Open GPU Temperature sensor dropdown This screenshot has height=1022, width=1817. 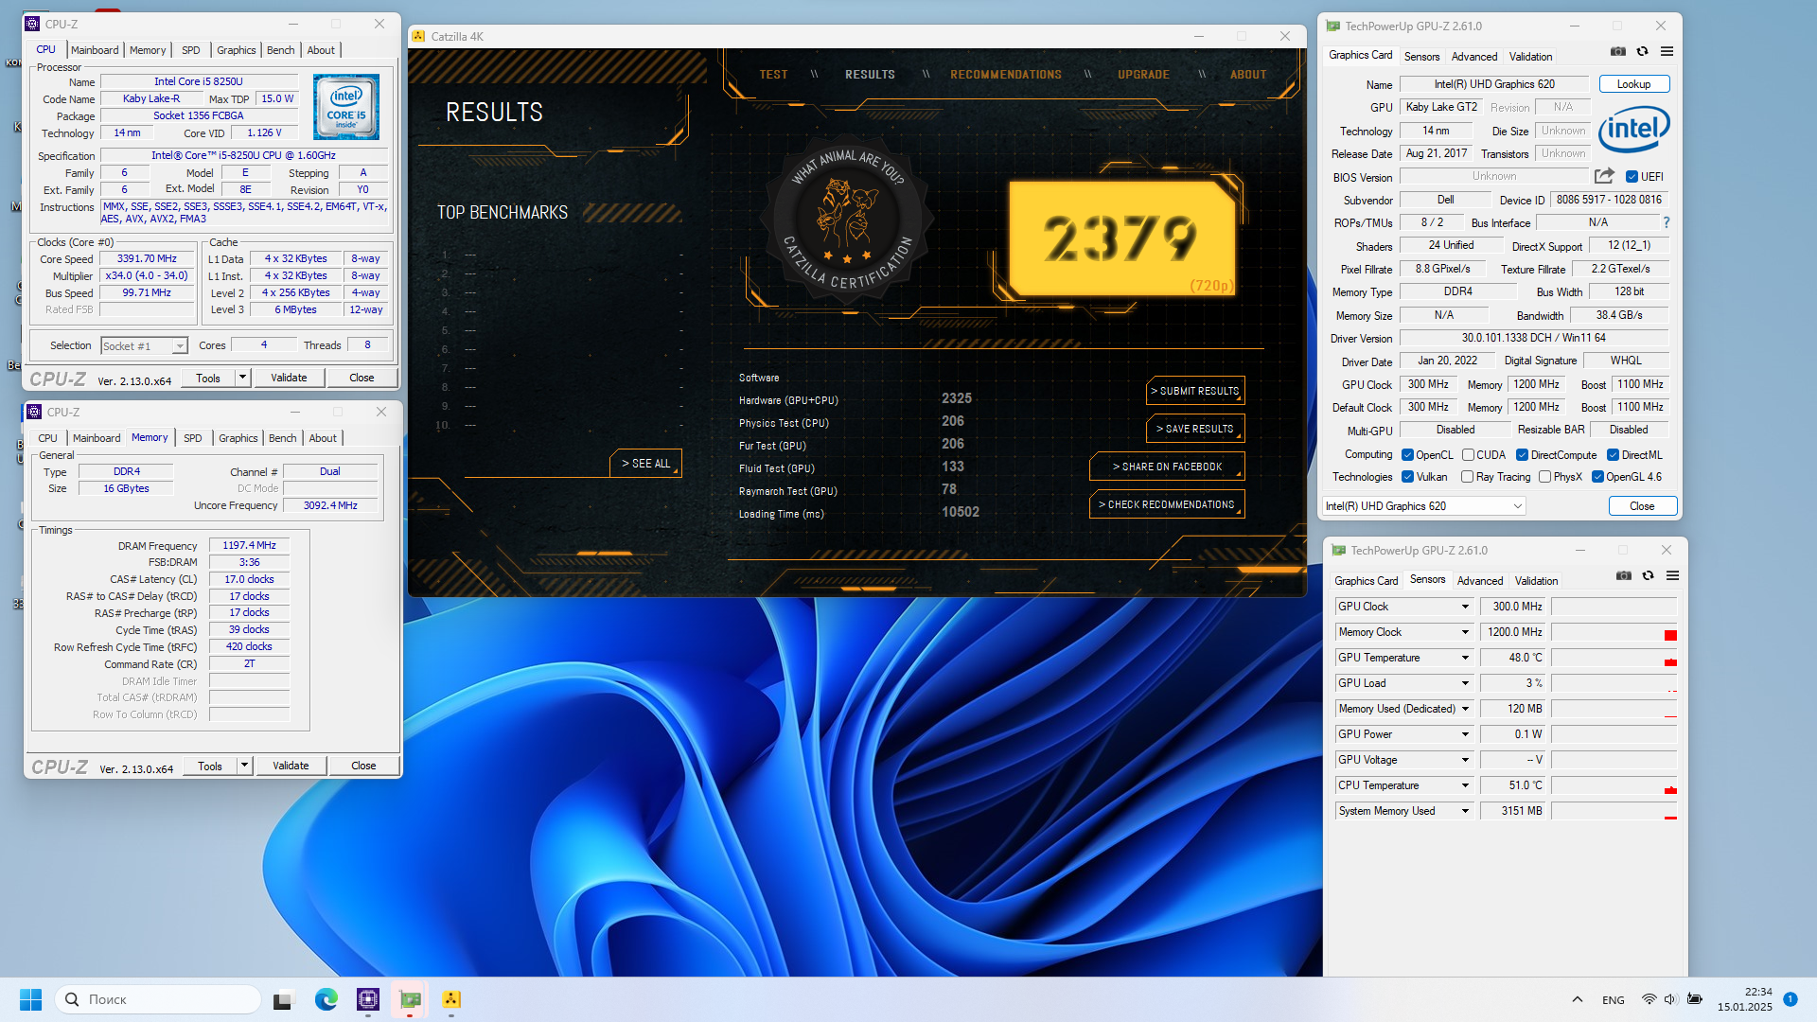(1465, 658)
